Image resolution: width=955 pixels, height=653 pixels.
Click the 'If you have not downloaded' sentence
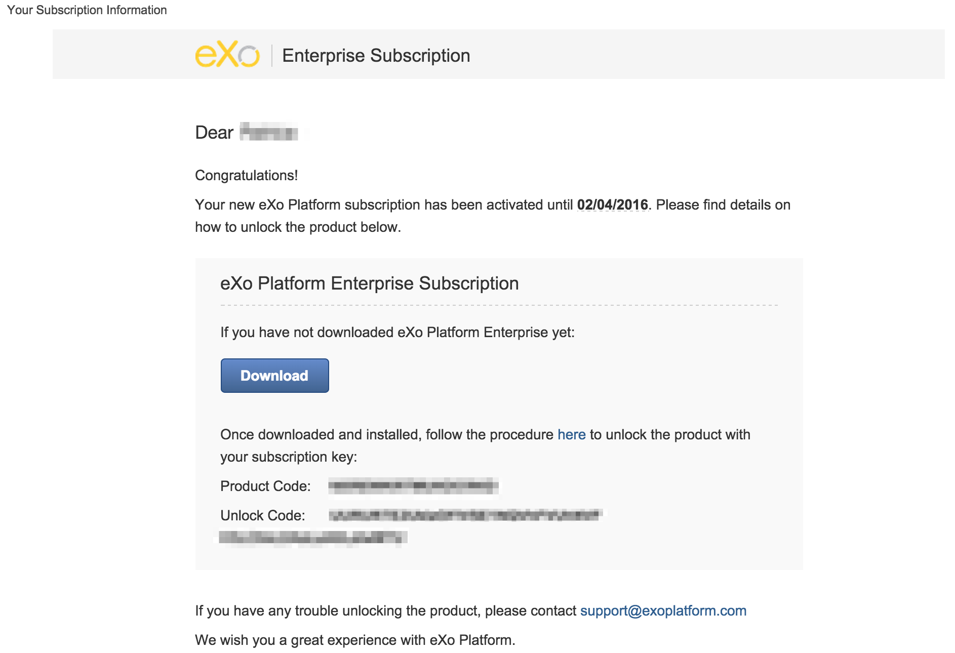397,333
